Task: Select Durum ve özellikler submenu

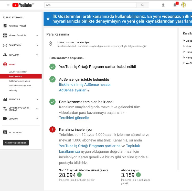Action: pos(18,72)
